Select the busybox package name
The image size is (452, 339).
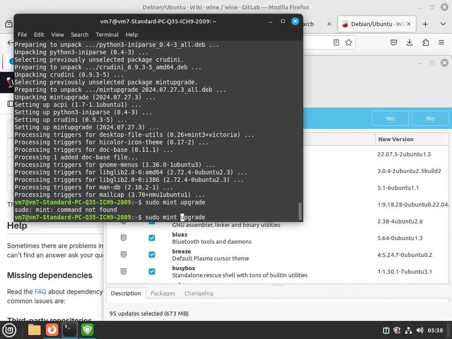[x=184, y=268]
